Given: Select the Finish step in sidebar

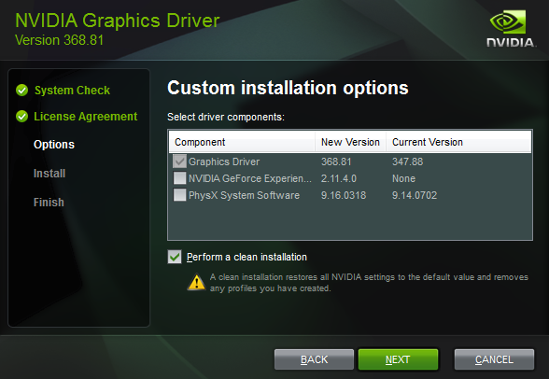Looking at the screenshot, I should 49,203.
